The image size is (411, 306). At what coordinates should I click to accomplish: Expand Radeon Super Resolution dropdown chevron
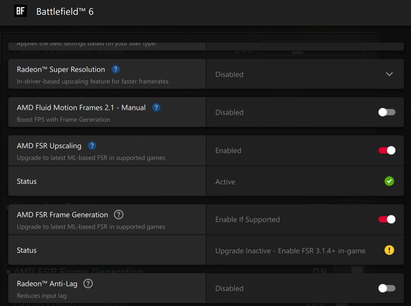(389, 74)
